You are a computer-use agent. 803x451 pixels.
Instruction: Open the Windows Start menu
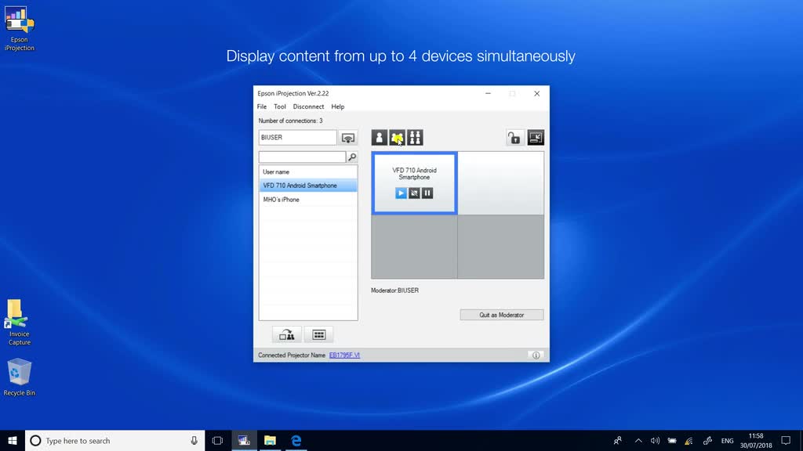(x=13, y=441)
